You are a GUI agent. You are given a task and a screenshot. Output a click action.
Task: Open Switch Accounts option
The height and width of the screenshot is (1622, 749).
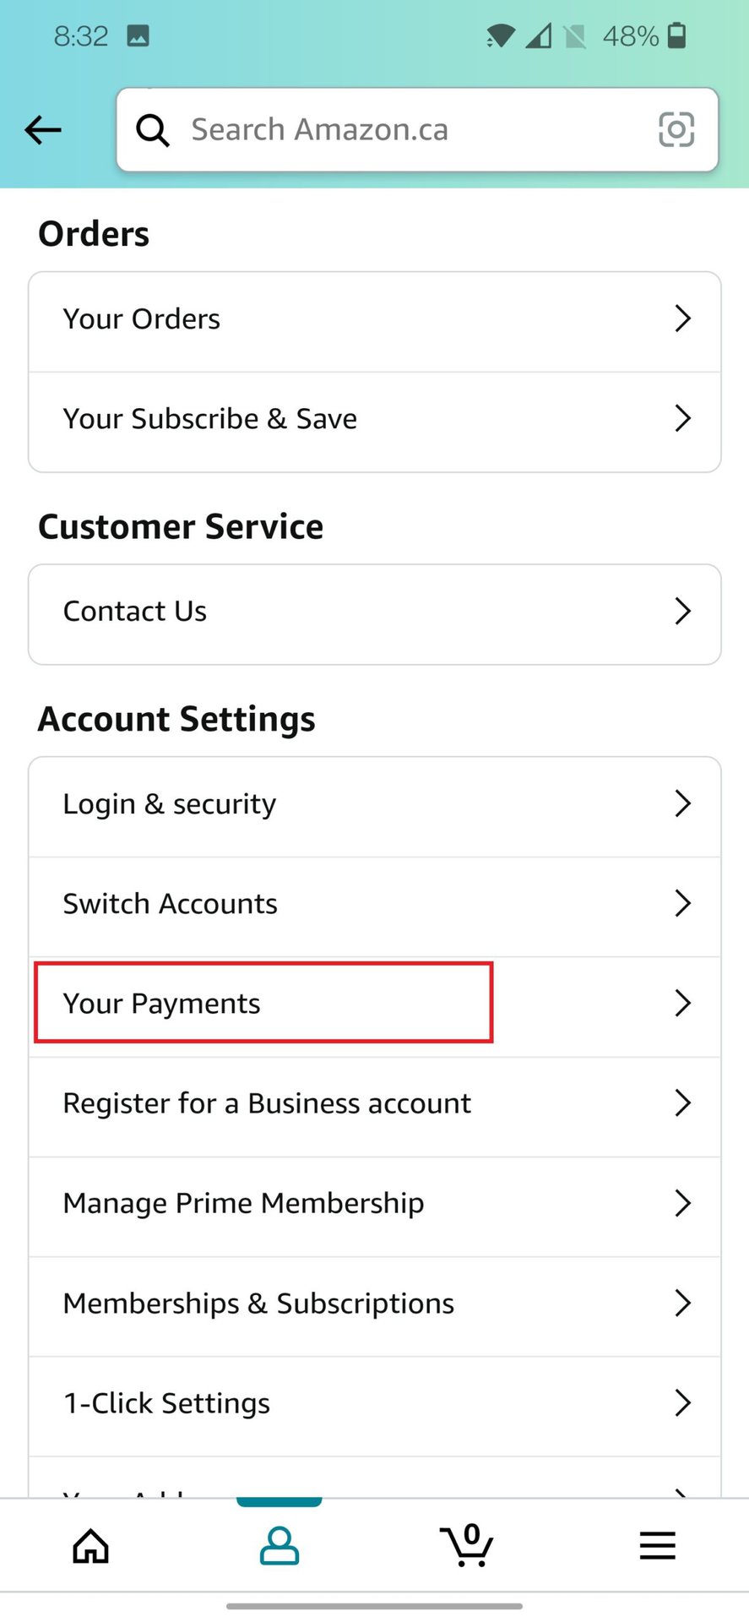point(171,904)
